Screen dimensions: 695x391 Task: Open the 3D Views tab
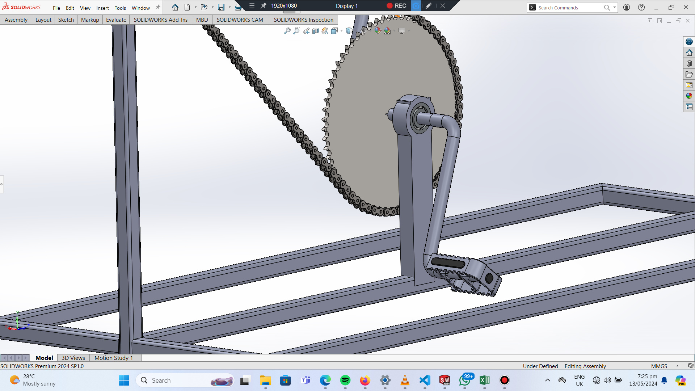click(x=73, y=358)
